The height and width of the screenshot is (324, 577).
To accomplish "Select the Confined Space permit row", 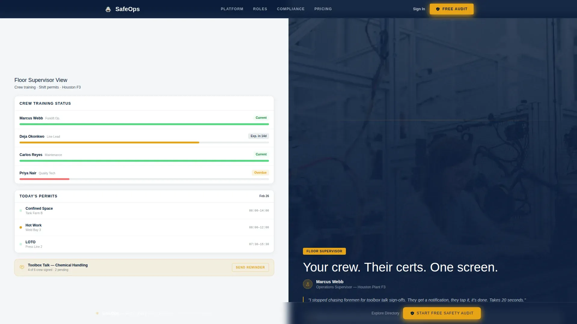I will coord(144,211).
